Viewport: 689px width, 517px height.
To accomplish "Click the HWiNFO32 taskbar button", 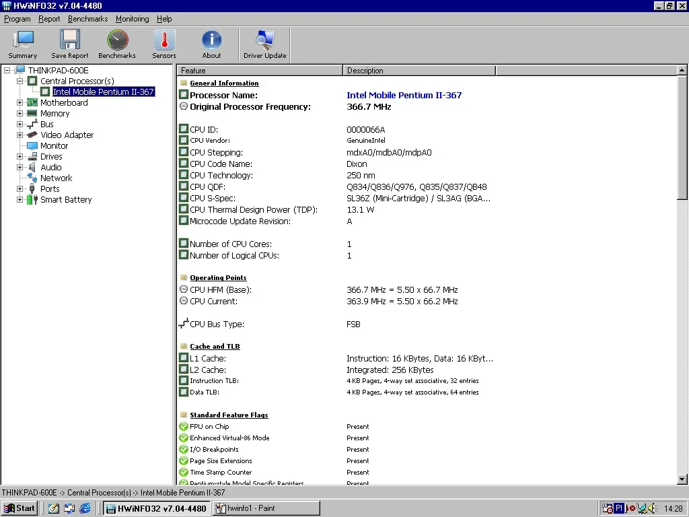I will pos(157,508).
